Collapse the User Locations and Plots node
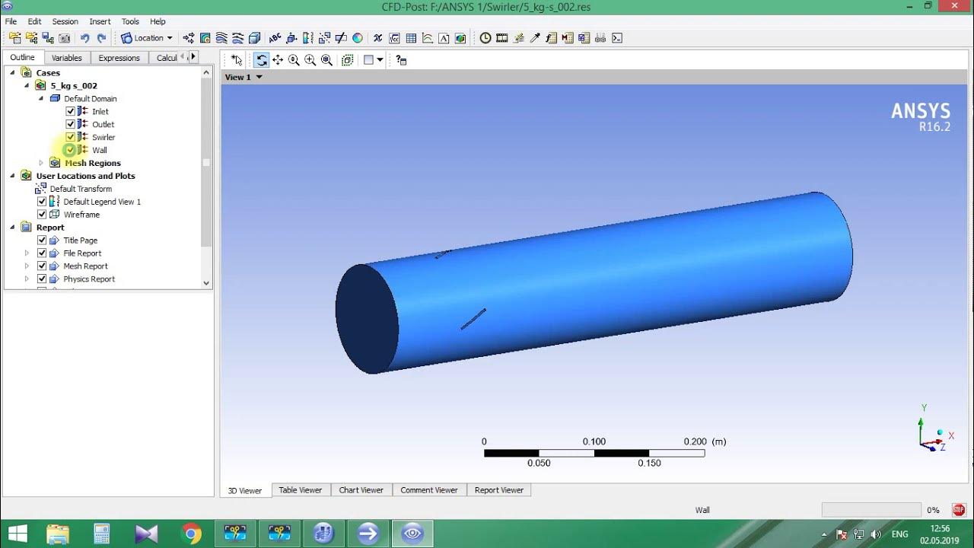The height and width of the screenshot is (548, 974). coord(13,176)
